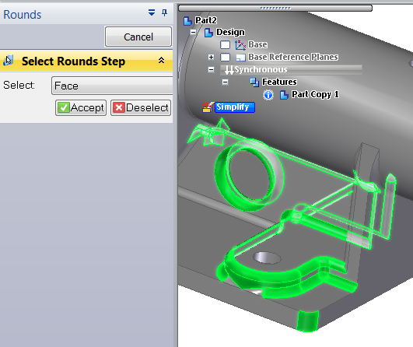Click the Synchronous arrows icon
413x347 pixels.
coord(229,70)
